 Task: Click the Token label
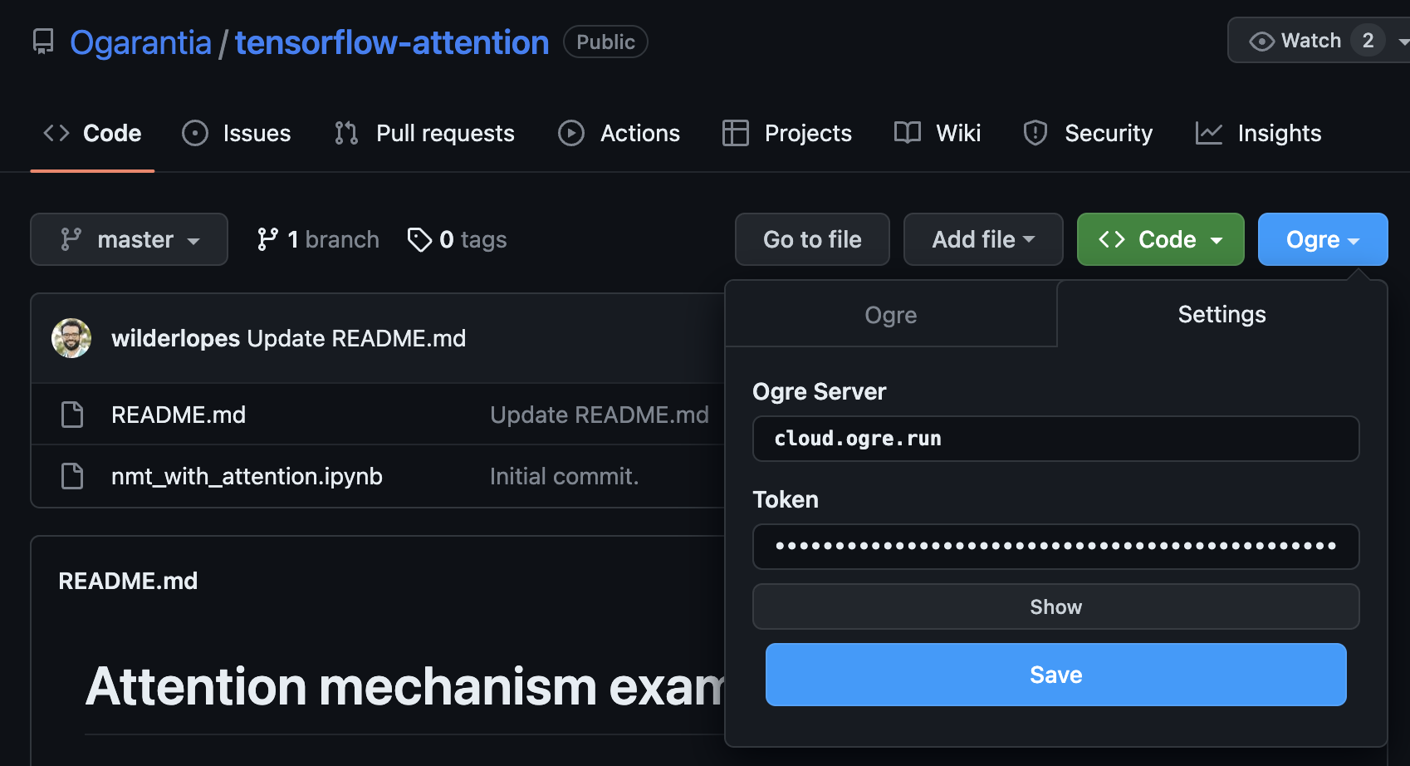point(786,499)
